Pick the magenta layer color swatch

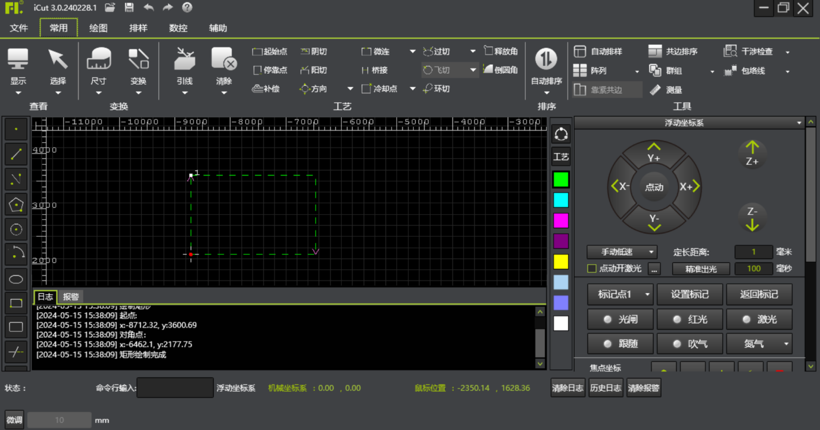click(x=561, y=221)
